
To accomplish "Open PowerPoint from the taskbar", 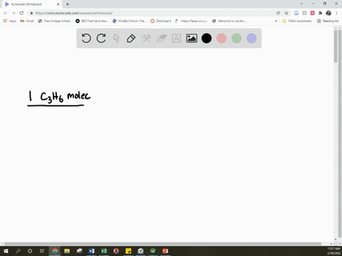I will (165, 251).
